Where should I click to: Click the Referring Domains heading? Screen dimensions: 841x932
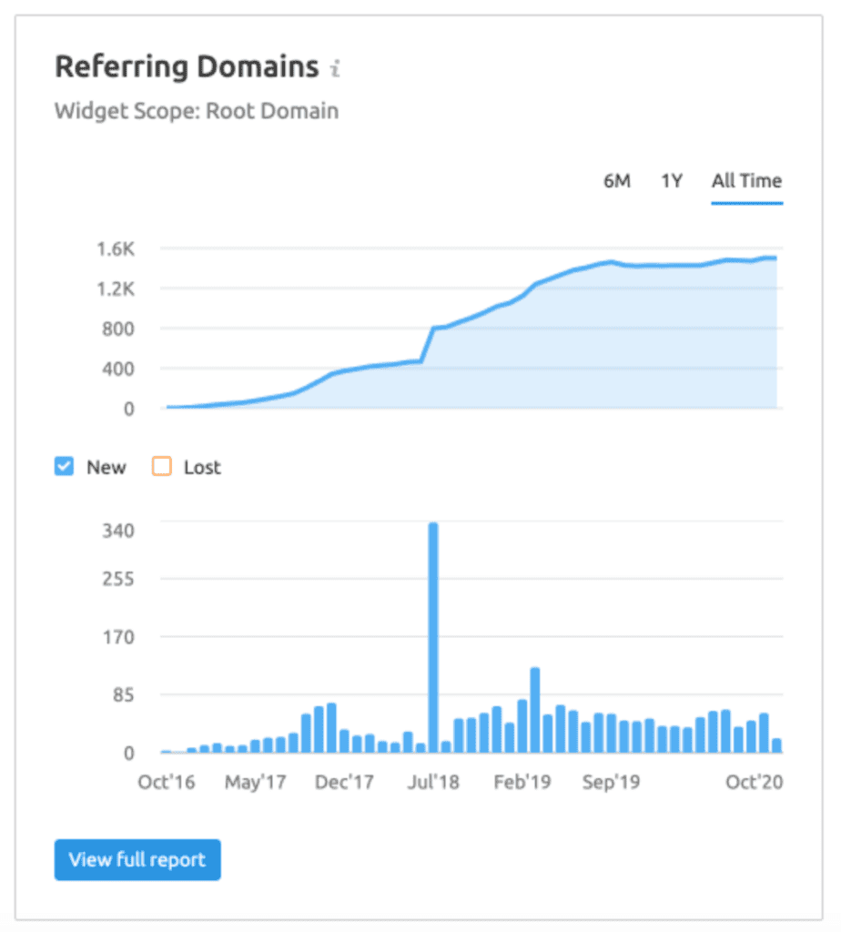(187, 66)
